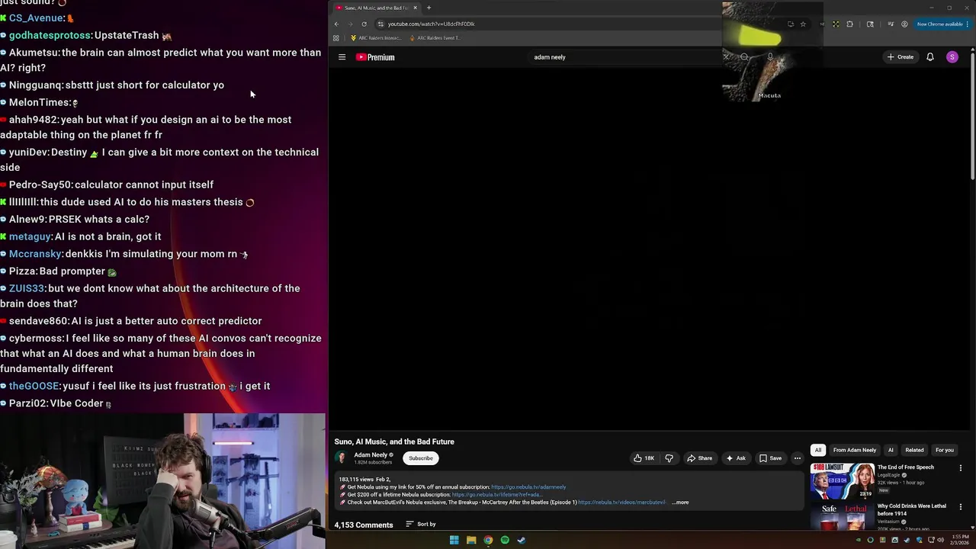Open the Chrome apps grid in bookmarks bar

coord(335,38)
